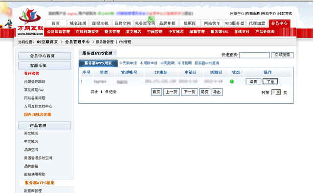Click 英文域名 in the red menu bar
Screen dimensions: 313x193
134,32
